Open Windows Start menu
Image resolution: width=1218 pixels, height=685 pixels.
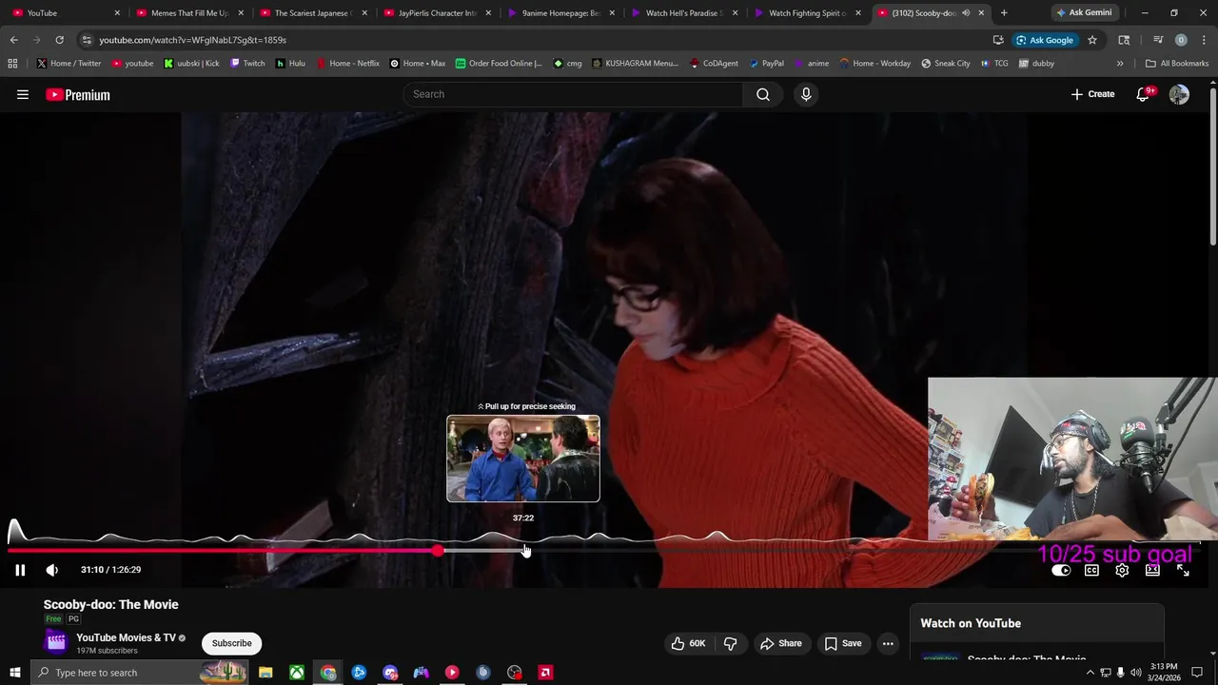14,673
